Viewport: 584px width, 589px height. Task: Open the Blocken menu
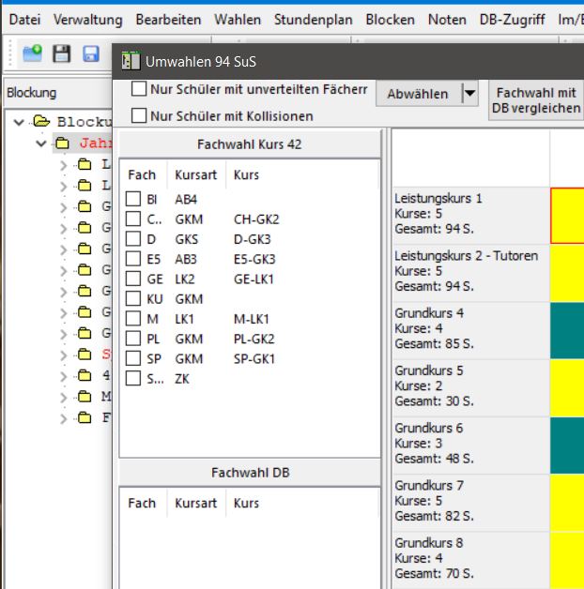(x=391, y=20)
